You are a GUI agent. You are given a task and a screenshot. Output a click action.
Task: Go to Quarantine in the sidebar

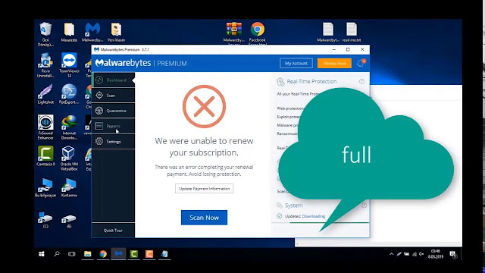click(113, 111)
